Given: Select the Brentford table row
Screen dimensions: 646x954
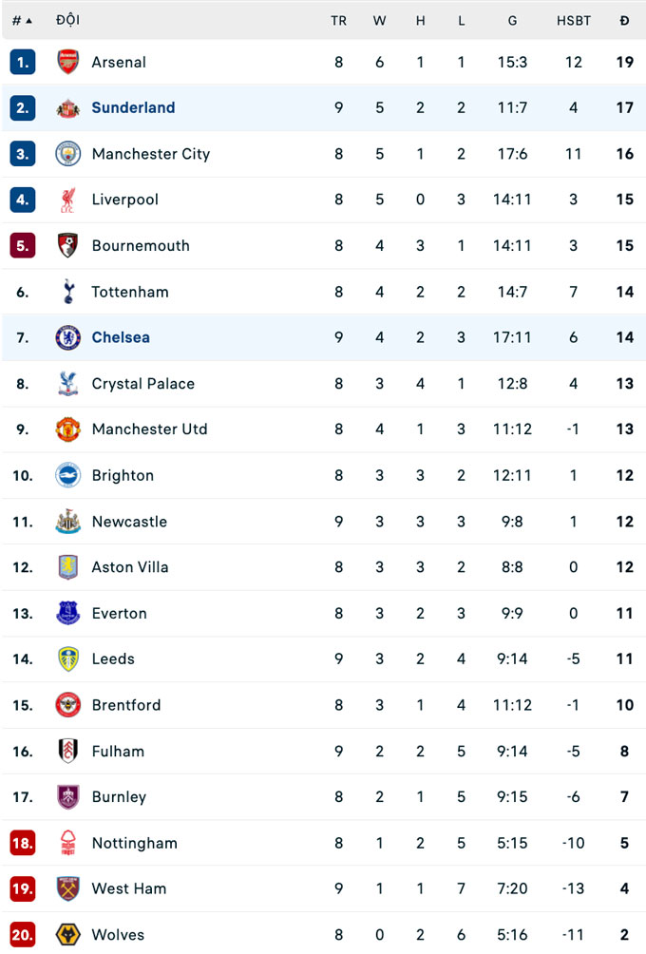Looking at the screenshot, I should coord(323,705).
